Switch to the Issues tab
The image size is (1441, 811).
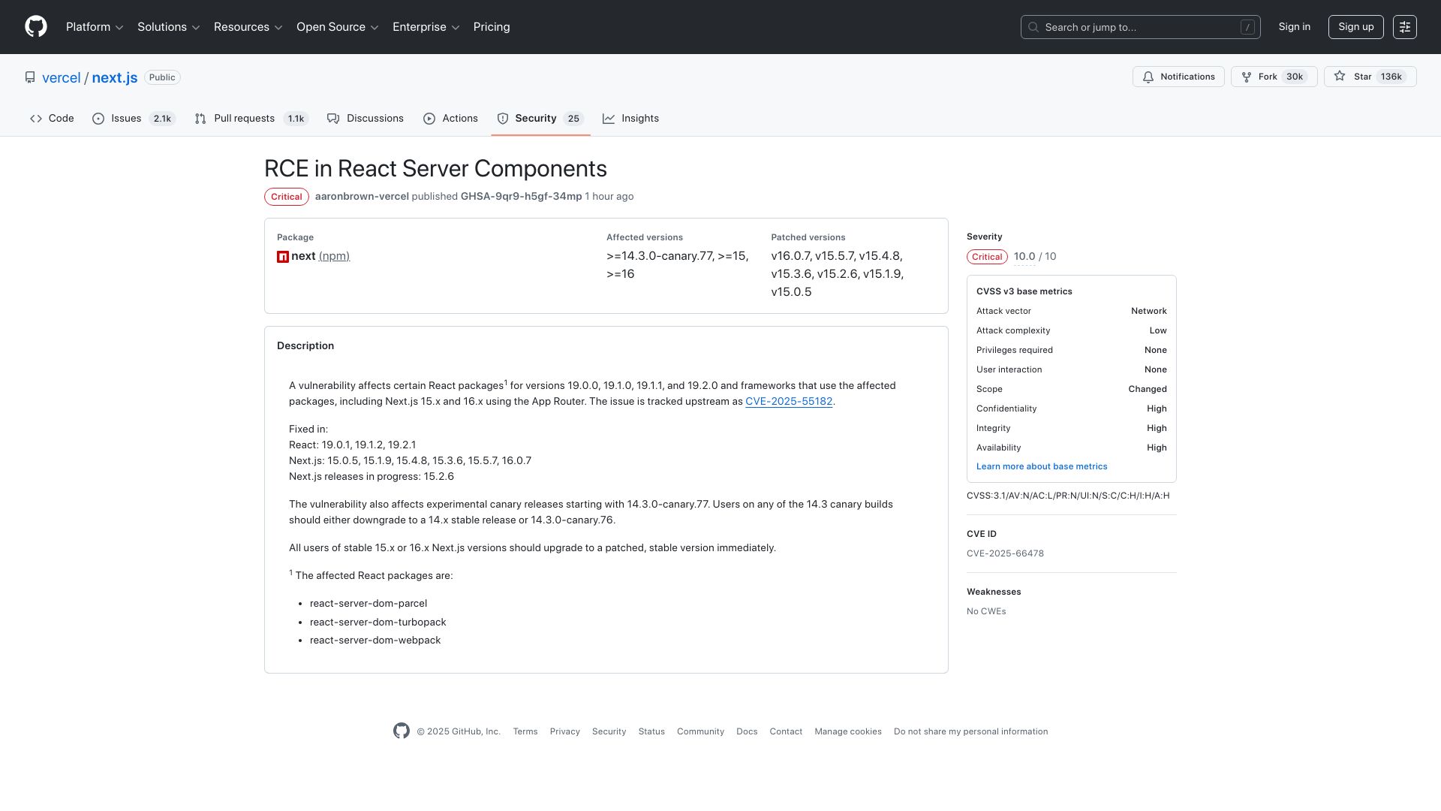(134, 119)
